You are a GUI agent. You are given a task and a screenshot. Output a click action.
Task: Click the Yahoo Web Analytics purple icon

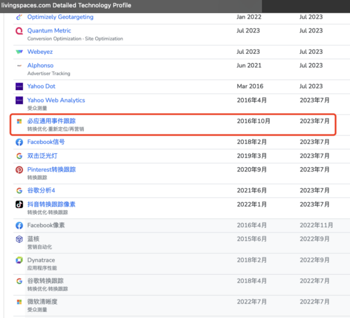click(19, 100)
